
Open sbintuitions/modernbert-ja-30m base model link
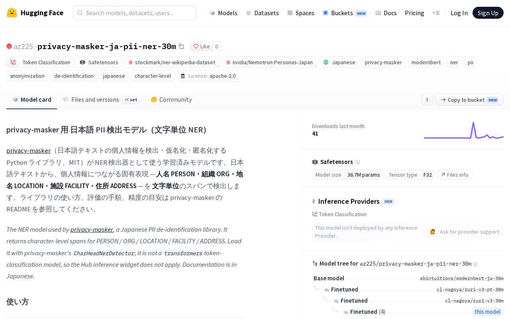[x=462, y=278]
